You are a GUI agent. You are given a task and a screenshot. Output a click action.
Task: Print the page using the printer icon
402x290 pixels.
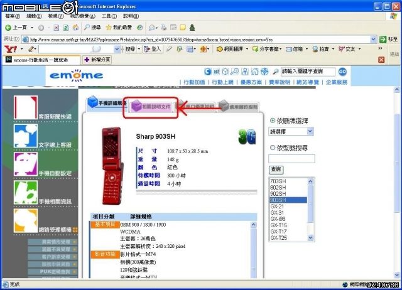[163, 28]
